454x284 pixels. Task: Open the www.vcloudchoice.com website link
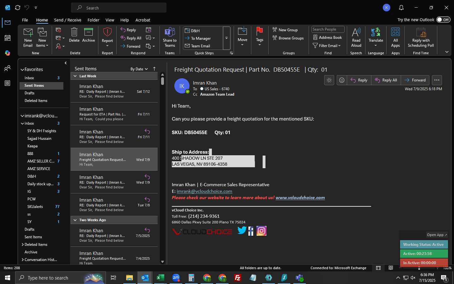[x=300, y=198]
